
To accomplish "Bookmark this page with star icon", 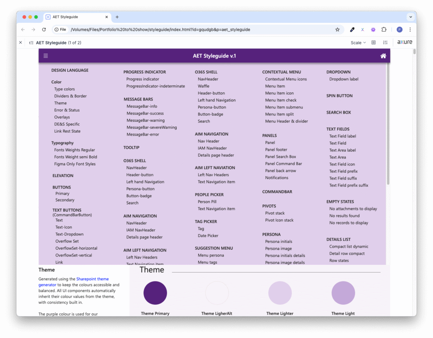I will 337,30.
